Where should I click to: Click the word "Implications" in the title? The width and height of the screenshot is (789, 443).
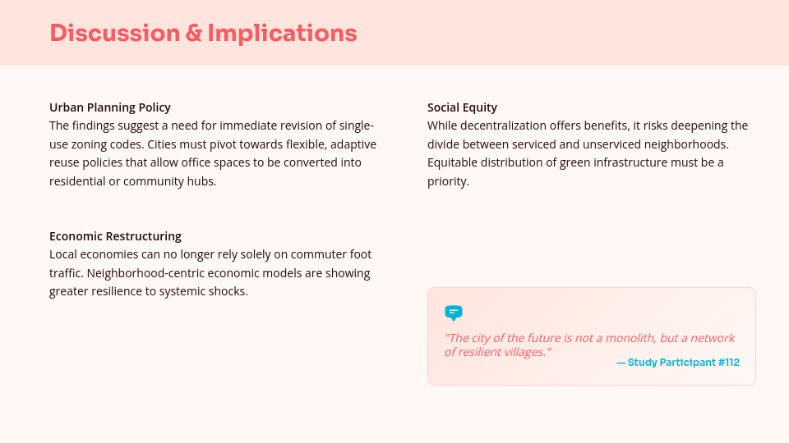tap(282, 33)
